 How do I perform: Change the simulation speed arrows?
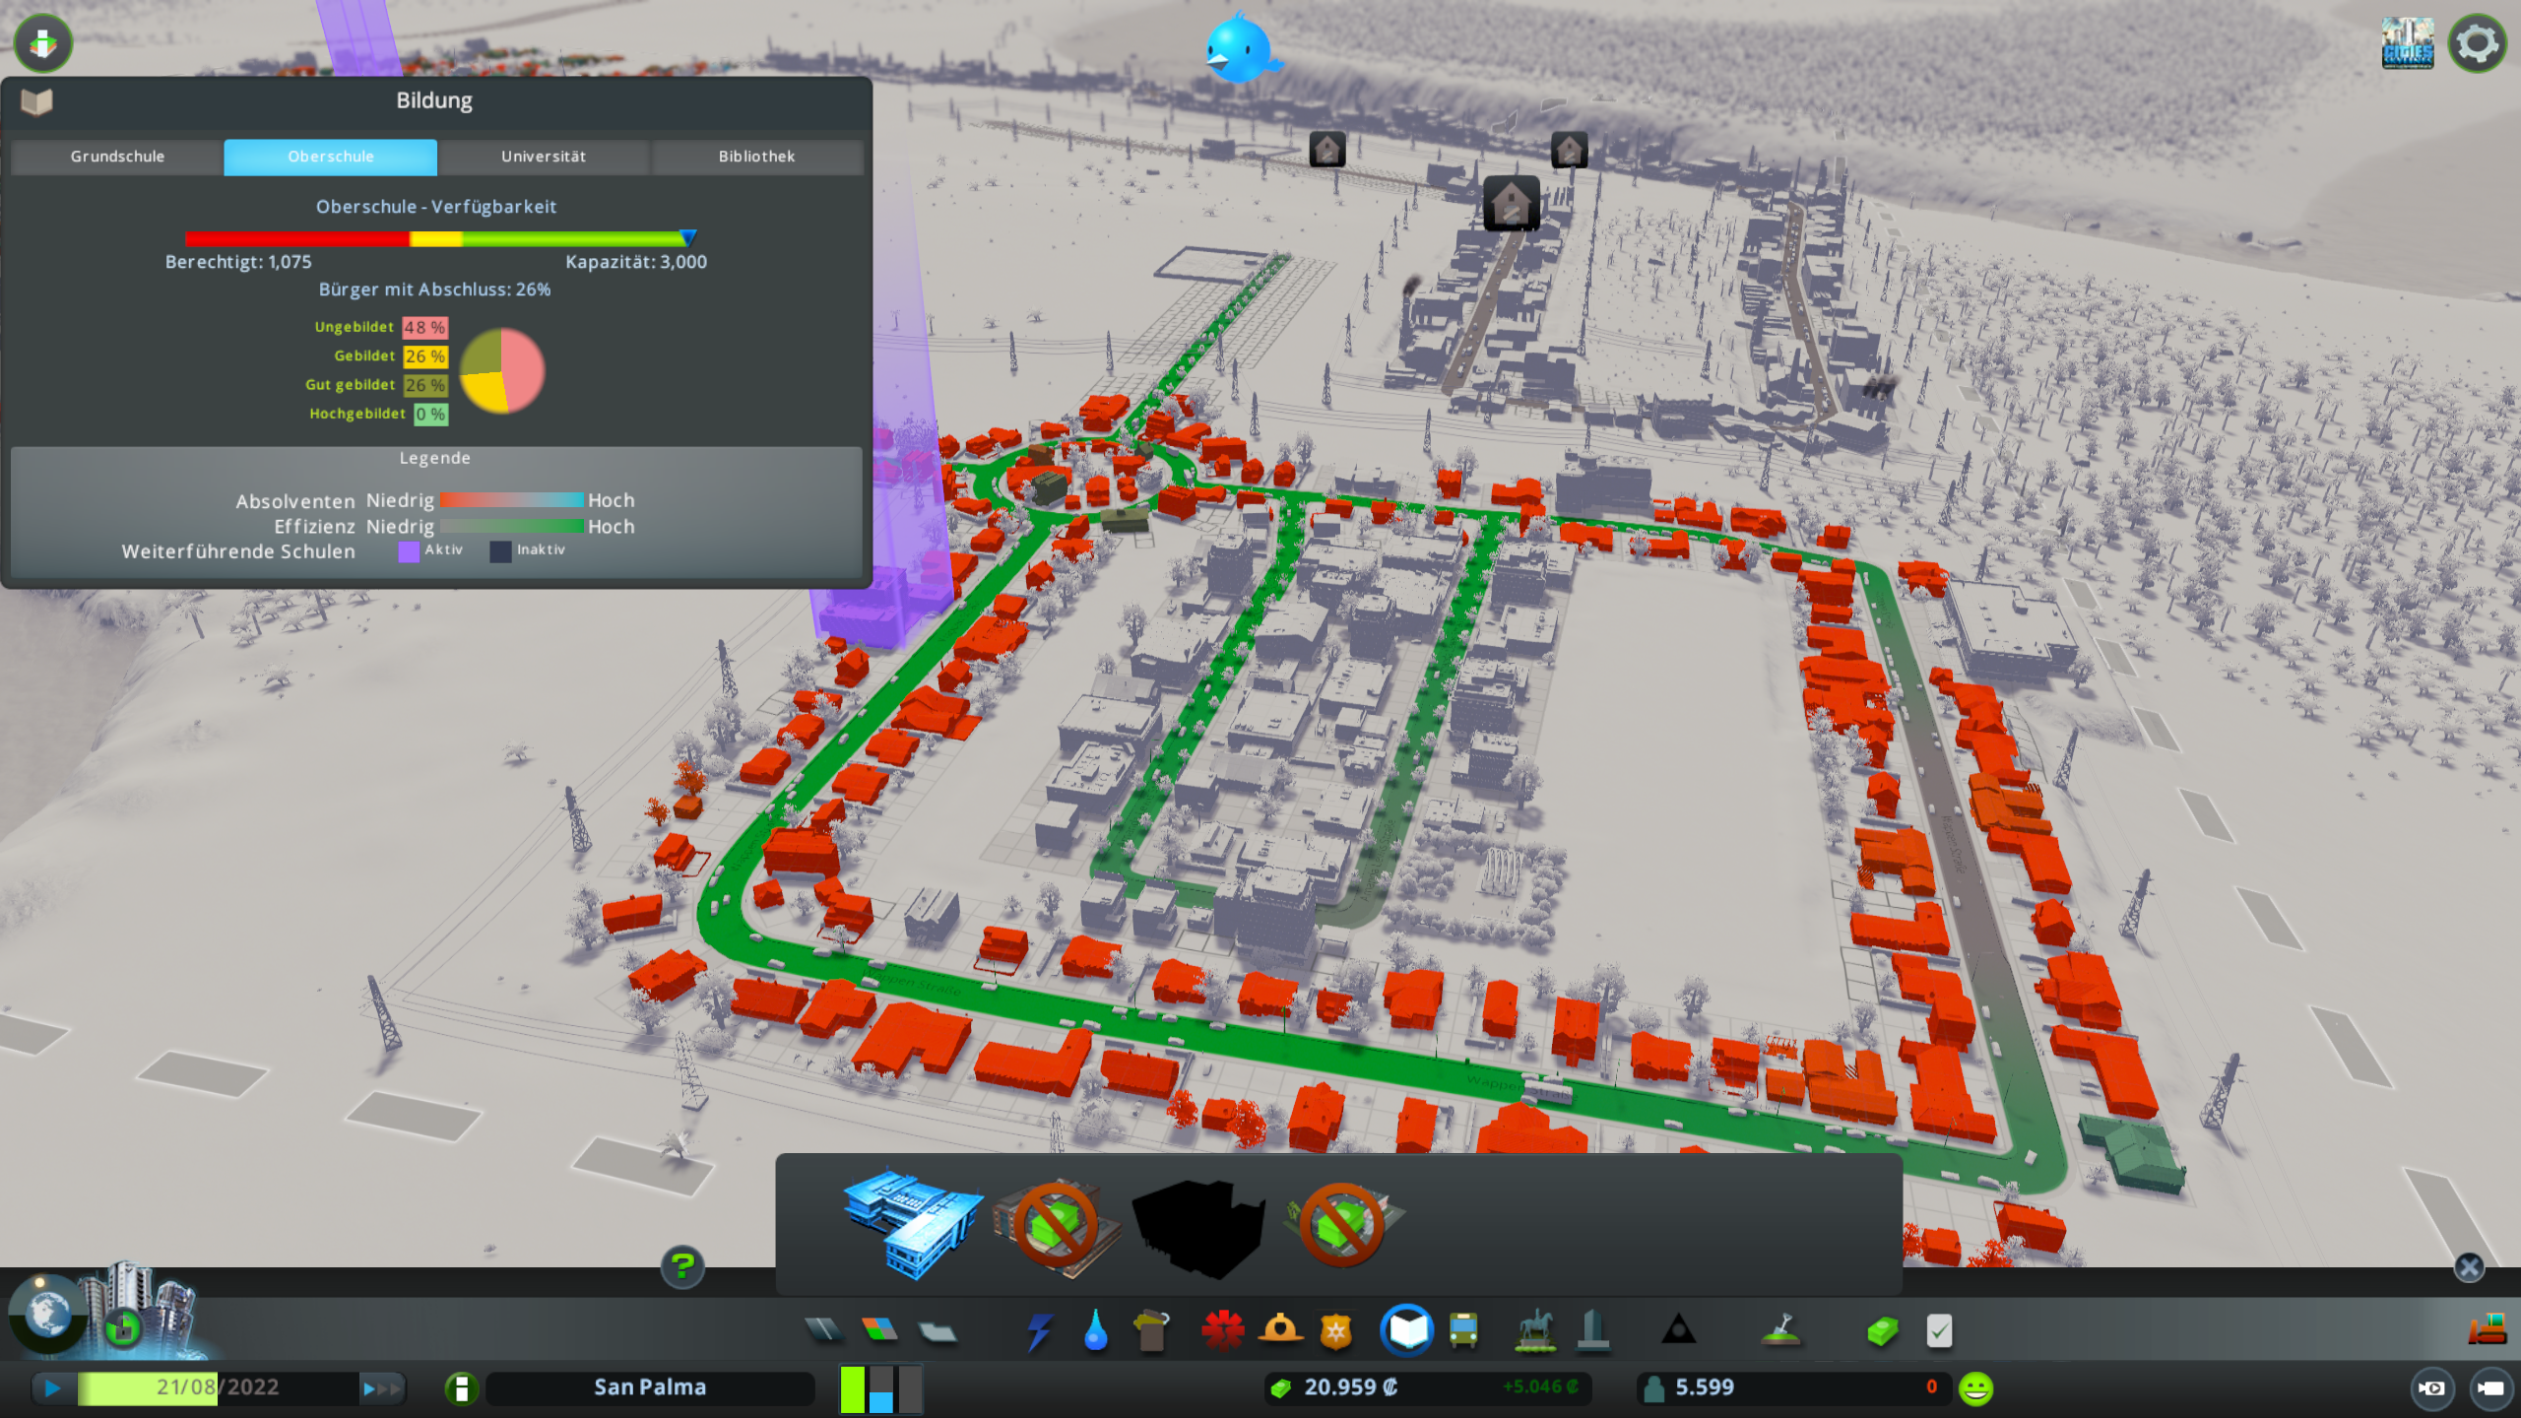tap(382, 1387)
